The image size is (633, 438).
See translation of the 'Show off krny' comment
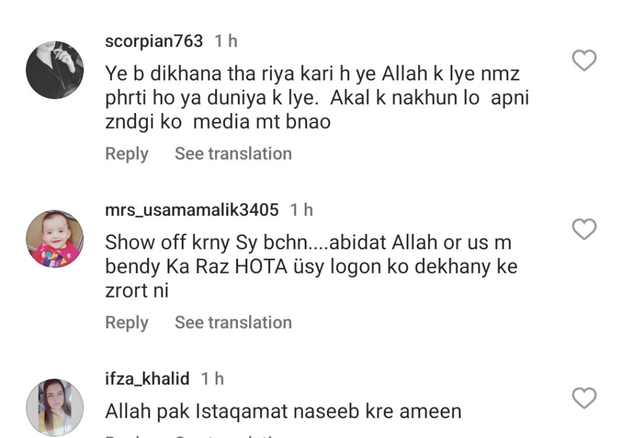(233, 323)
